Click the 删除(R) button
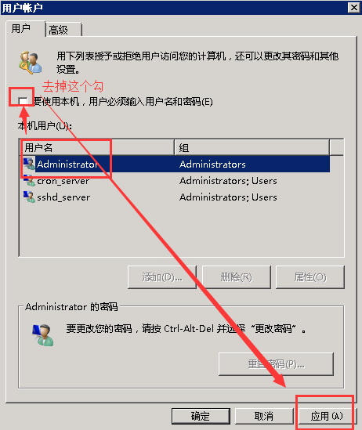Image resolution: width=362 pixels, height=430 pixels. [237, 277]
